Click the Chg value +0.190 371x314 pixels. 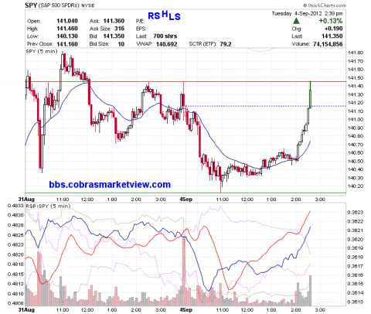(x=333, y=29)
